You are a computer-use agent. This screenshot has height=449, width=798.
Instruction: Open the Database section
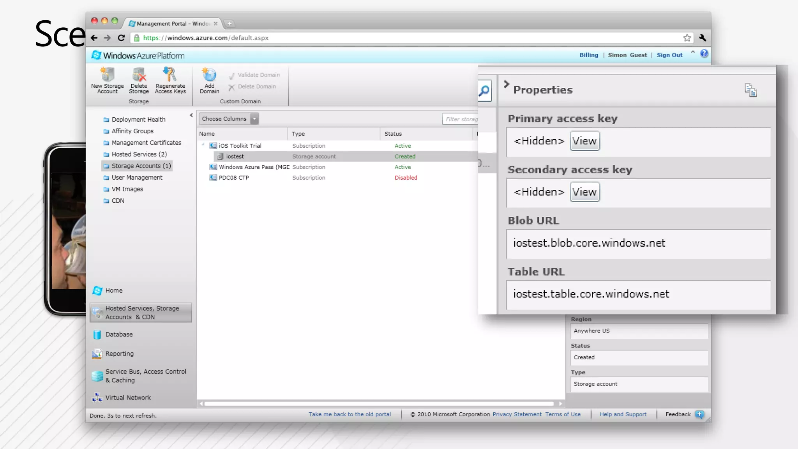(113, 334)
